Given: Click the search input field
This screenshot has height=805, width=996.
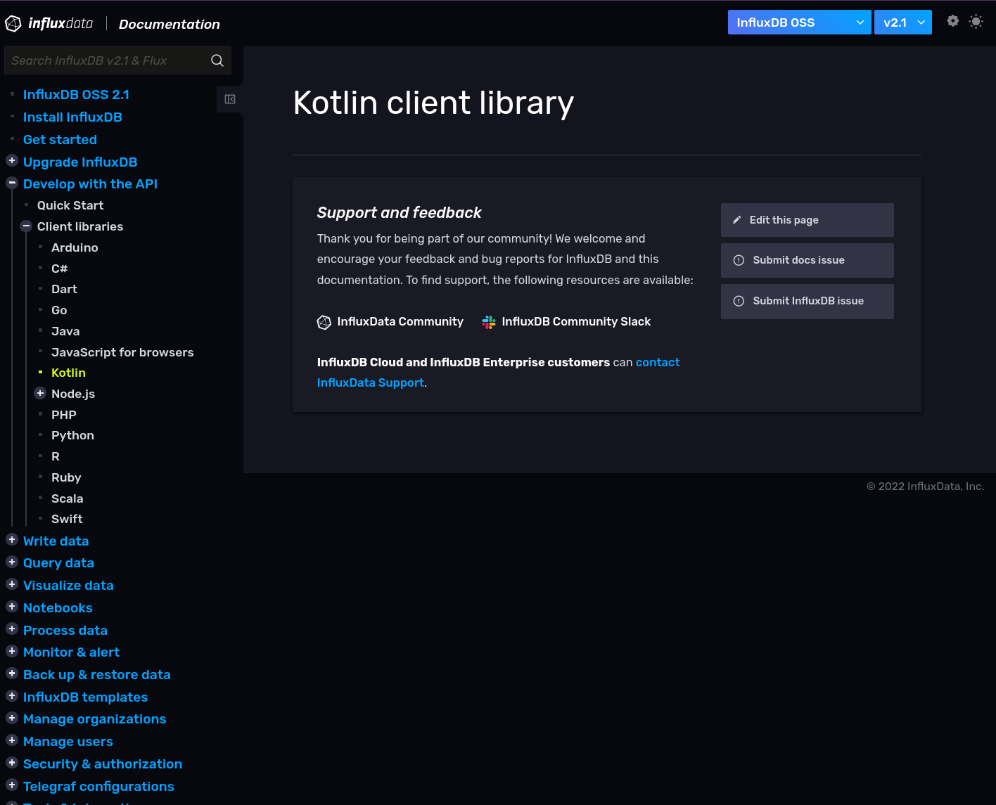Looking at the screenshot, I should [x=106, y=60].
